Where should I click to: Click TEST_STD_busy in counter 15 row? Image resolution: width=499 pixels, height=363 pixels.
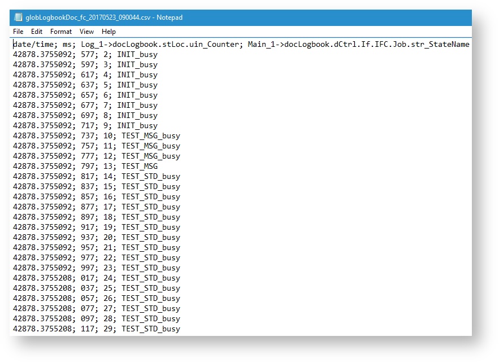[x=151, y=187]
